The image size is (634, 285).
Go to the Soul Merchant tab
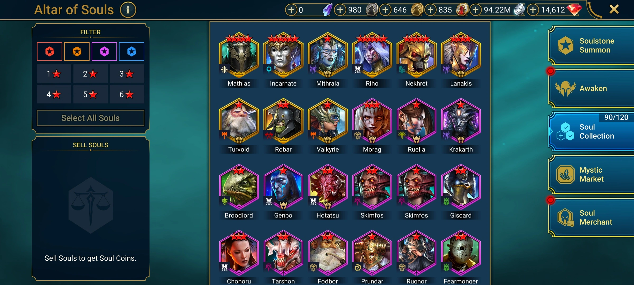coord(592,217)
